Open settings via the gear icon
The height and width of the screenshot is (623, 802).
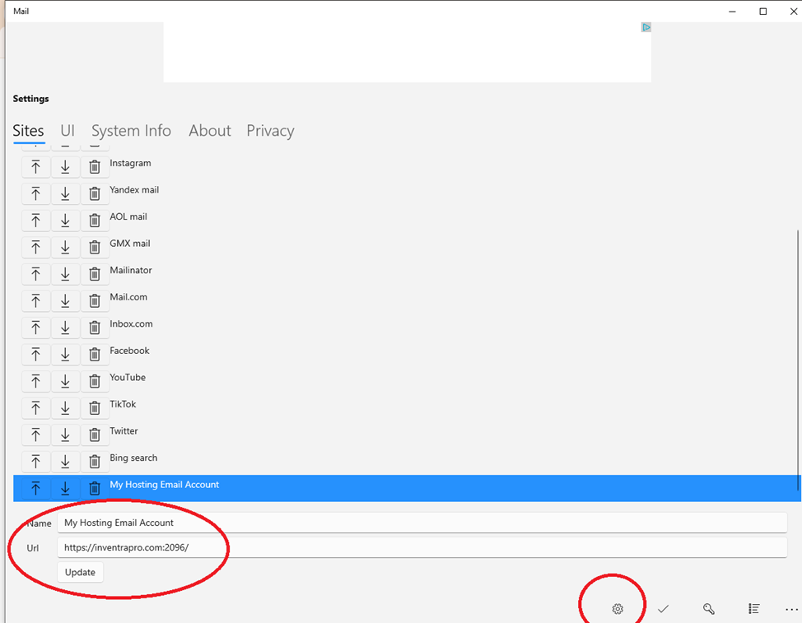point(618,609)
